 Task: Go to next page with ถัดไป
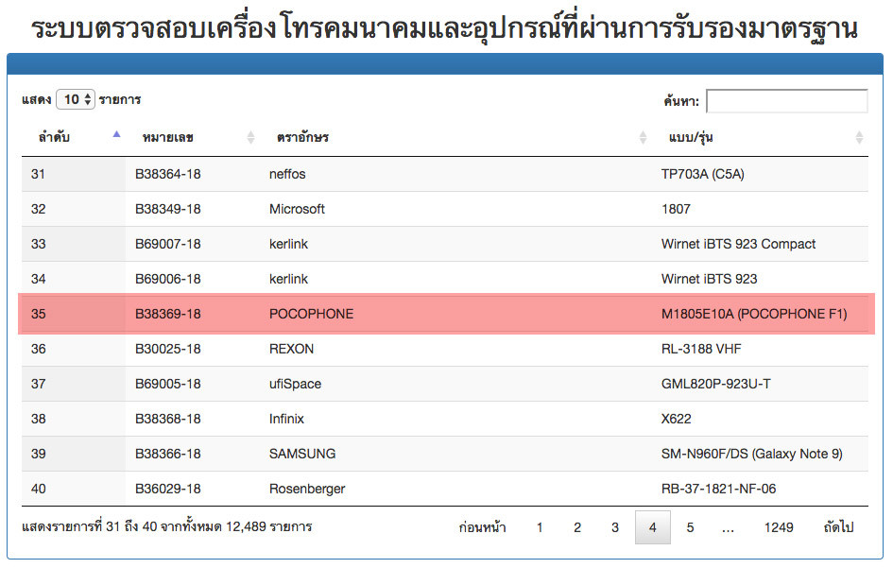[x=838, y=527]
